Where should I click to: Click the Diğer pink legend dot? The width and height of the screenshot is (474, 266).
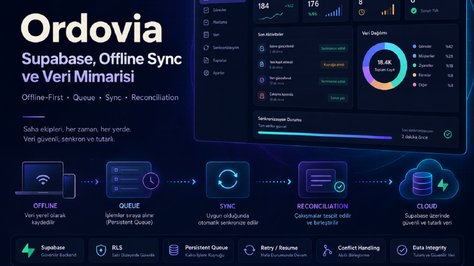(414, 85)
